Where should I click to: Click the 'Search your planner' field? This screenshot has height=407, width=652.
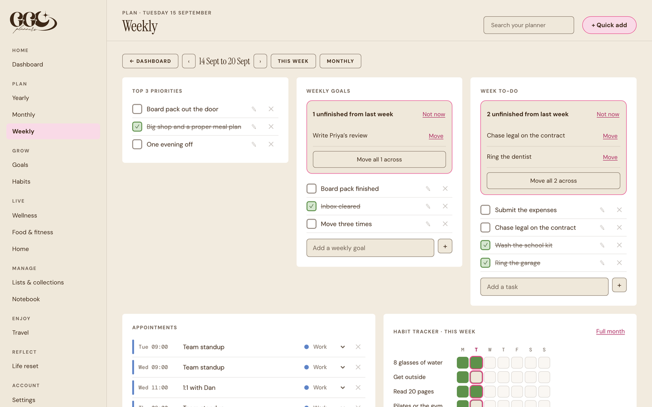[529, 25]
